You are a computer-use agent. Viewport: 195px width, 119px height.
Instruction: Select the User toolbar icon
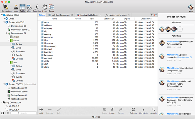(x=16, y=8)
